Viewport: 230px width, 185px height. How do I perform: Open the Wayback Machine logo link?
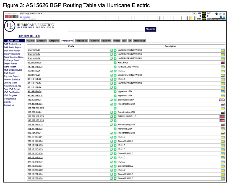(x=12, y=16)
